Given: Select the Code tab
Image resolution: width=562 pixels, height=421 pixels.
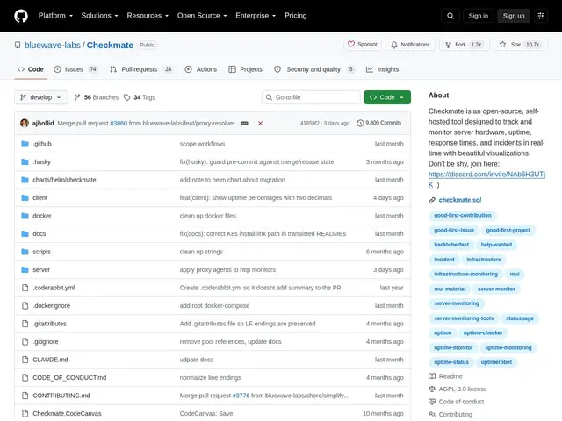Looking at the screenshot, I should 31,69.
